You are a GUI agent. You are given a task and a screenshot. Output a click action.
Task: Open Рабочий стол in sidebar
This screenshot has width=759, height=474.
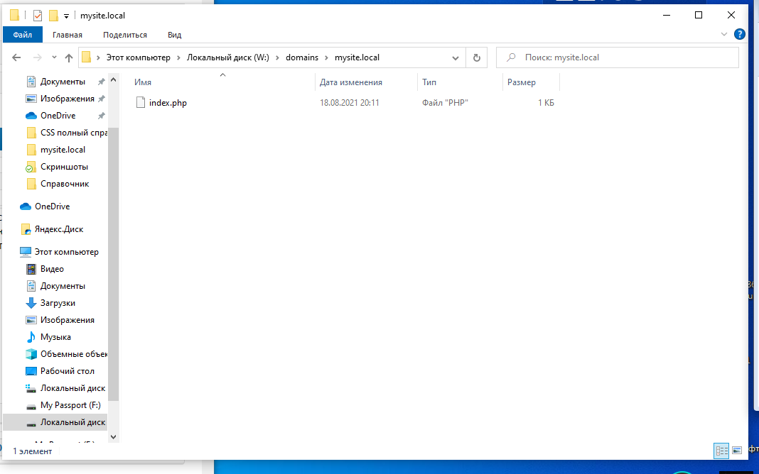click(68, 371)
